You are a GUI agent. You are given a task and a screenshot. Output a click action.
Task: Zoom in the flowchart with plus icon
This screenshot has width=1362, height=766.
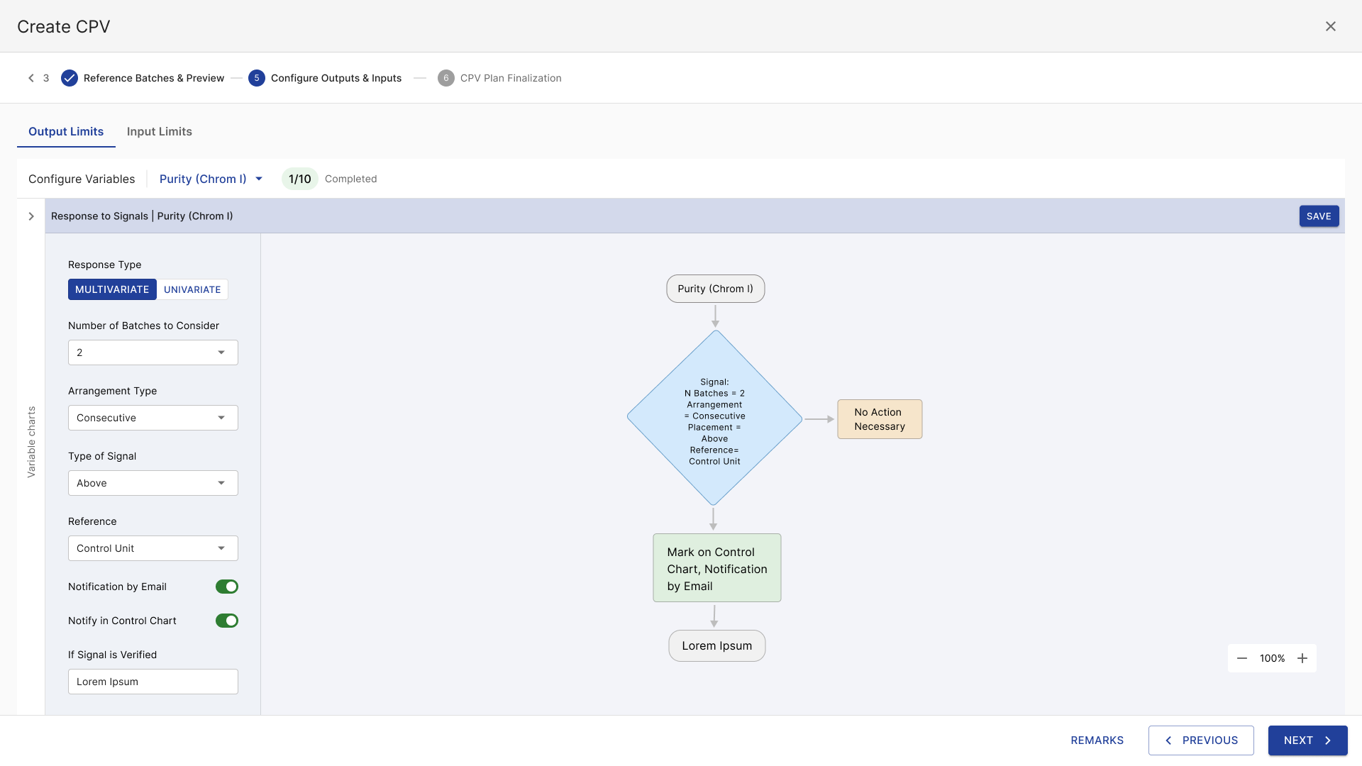pyautogui.click(x=1302, y=658)
